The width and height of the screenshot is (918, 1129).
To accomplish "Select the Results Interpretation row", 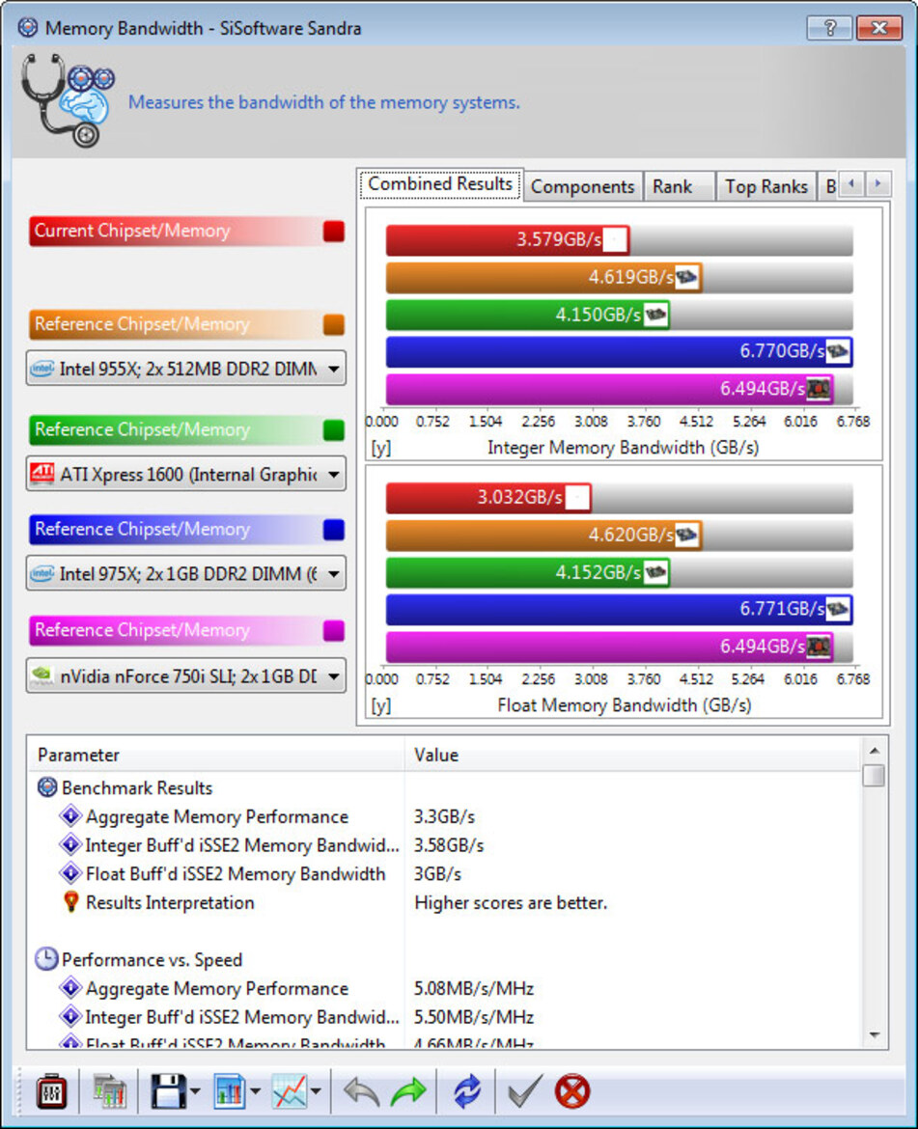I will [x=443, y=902].
